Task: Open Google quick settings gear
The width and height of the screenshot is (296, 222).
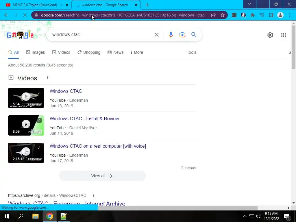Action: [270, 35]
